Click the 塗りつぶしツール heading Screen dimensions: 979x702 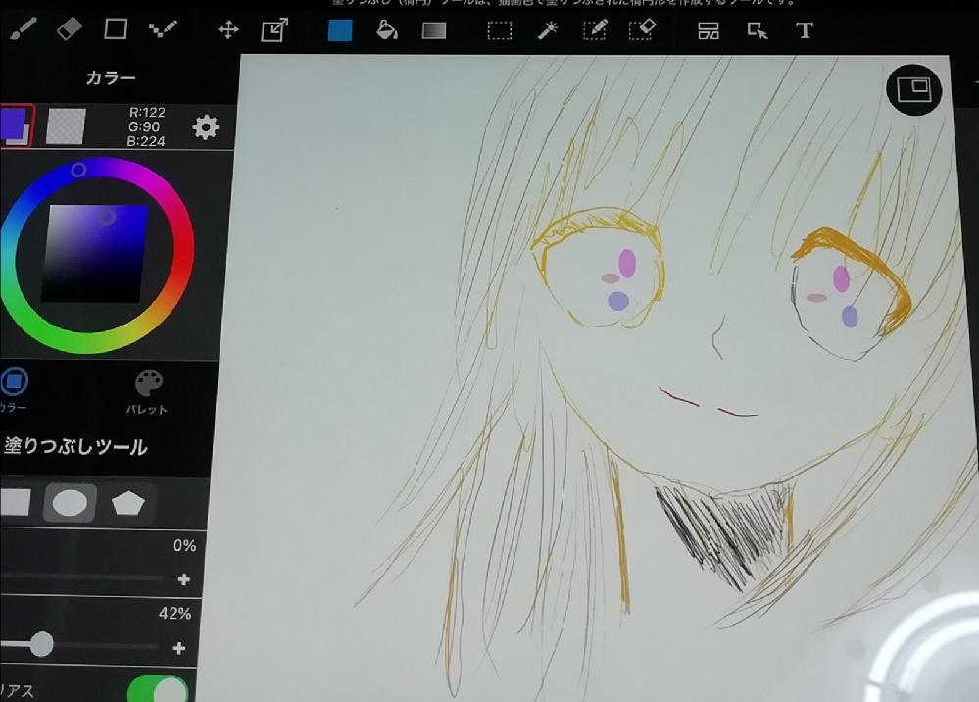[75, 446]
